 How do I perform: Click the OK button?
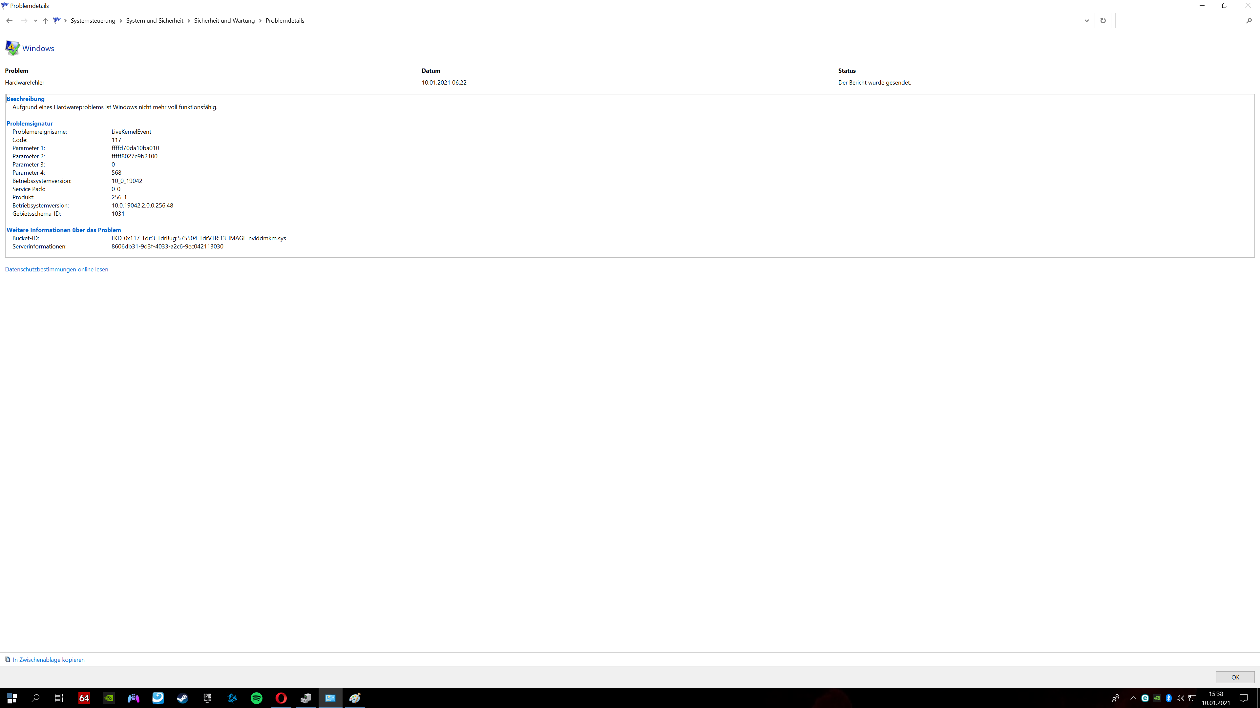pos(1234,677)
